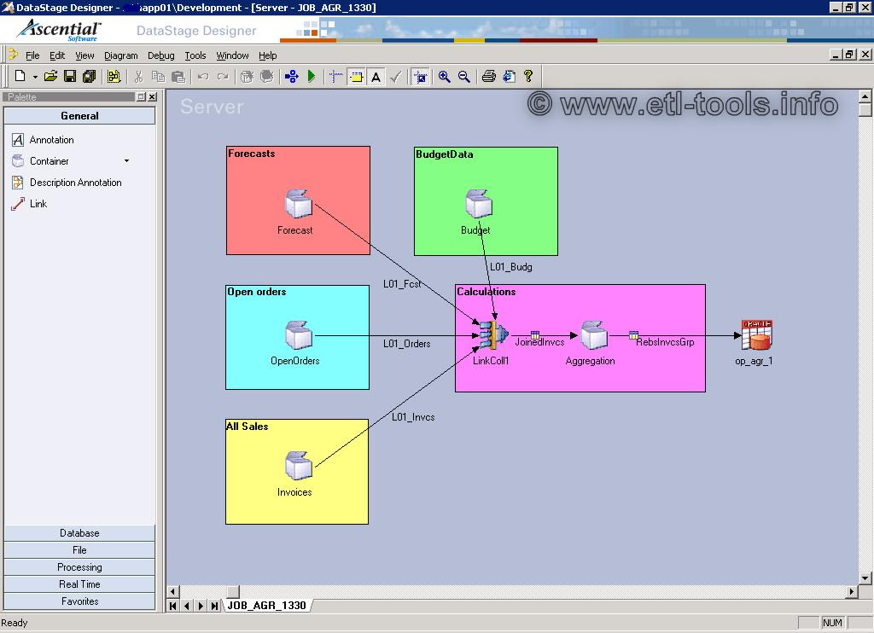Open the Debug menu
This screenshot has width=874, height=633.
pyautogui.click(x=161, y=55)
